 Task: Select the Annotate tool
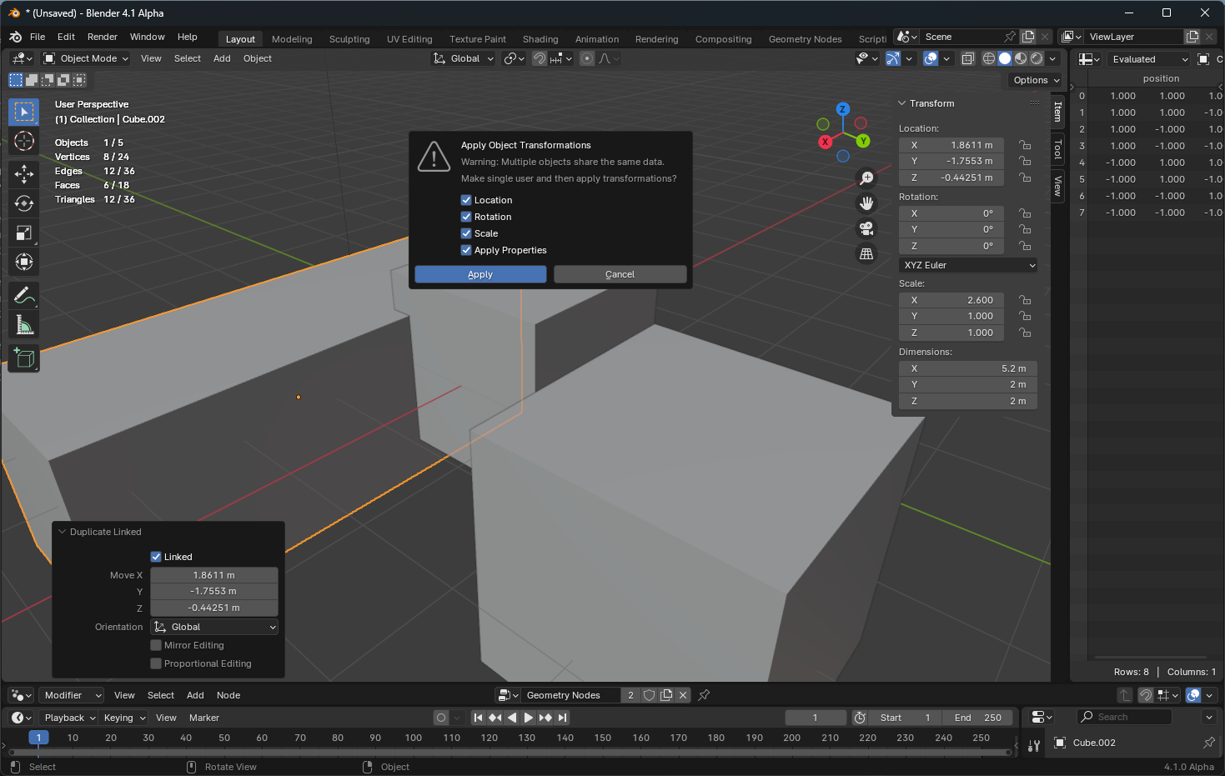pos(24,295)
